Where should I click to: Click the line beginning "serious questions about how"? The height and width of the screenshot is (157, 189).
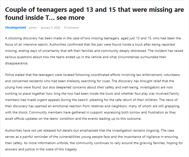pos(86,57)
